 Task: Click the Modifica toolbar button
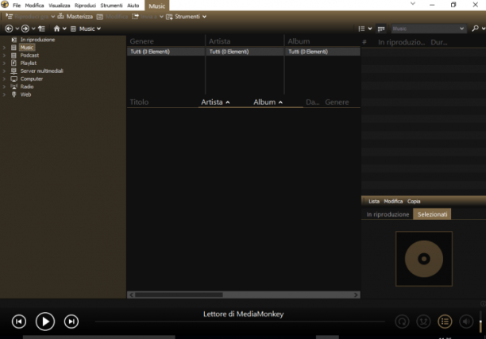112,17
